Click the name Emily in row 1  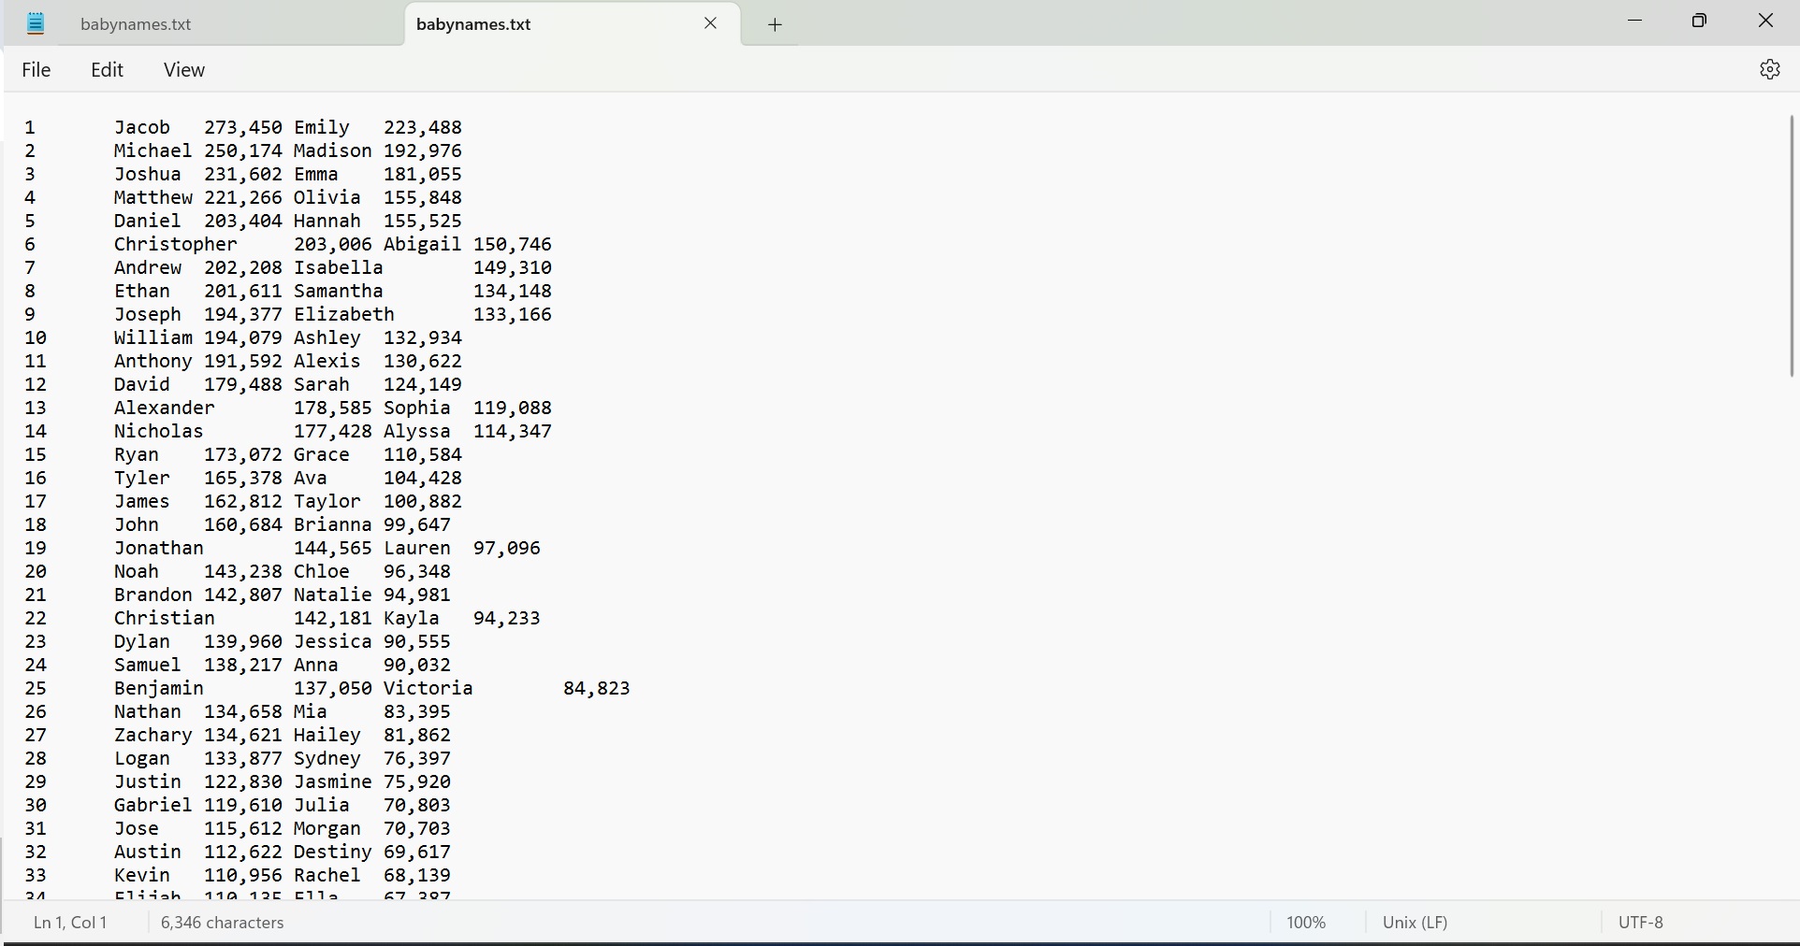[x=322, y=127]
